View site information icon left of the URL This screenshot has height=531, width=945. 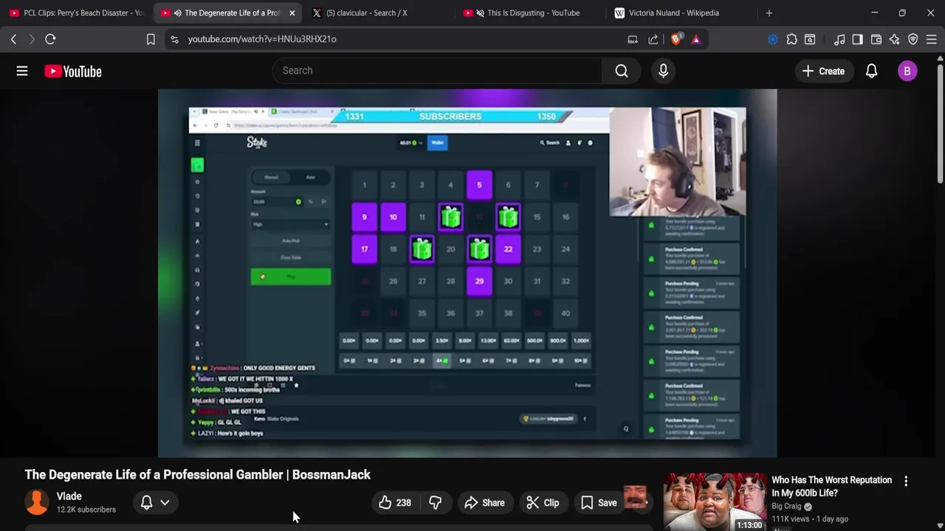tap(174, 39)
